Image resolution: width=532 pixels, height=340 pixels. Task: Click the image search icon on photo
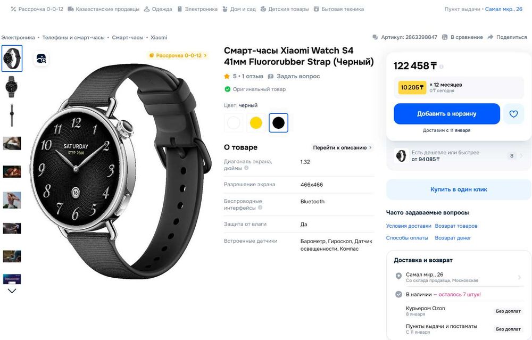(41, 59)
